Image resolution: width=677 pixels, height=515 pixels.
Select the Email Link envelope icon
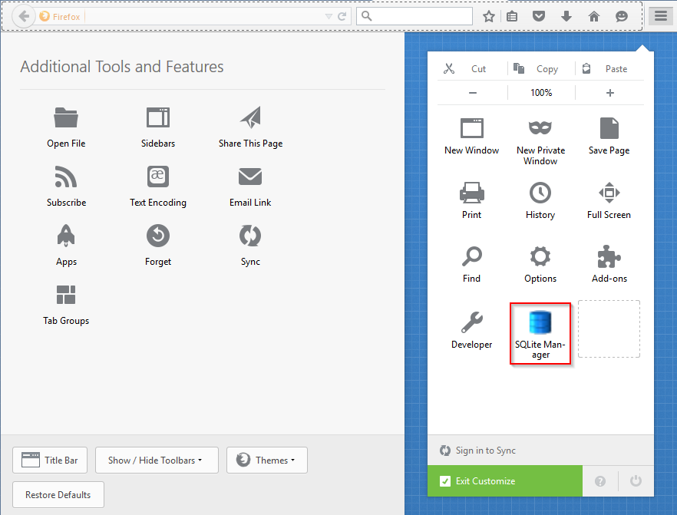point(250,177)
